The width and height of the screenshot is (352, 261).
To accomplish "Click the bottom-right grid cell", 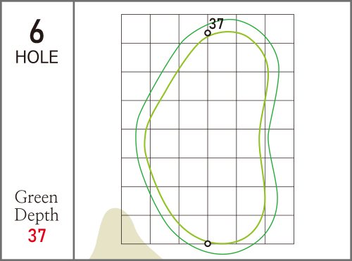I will [x=279, y=229].
